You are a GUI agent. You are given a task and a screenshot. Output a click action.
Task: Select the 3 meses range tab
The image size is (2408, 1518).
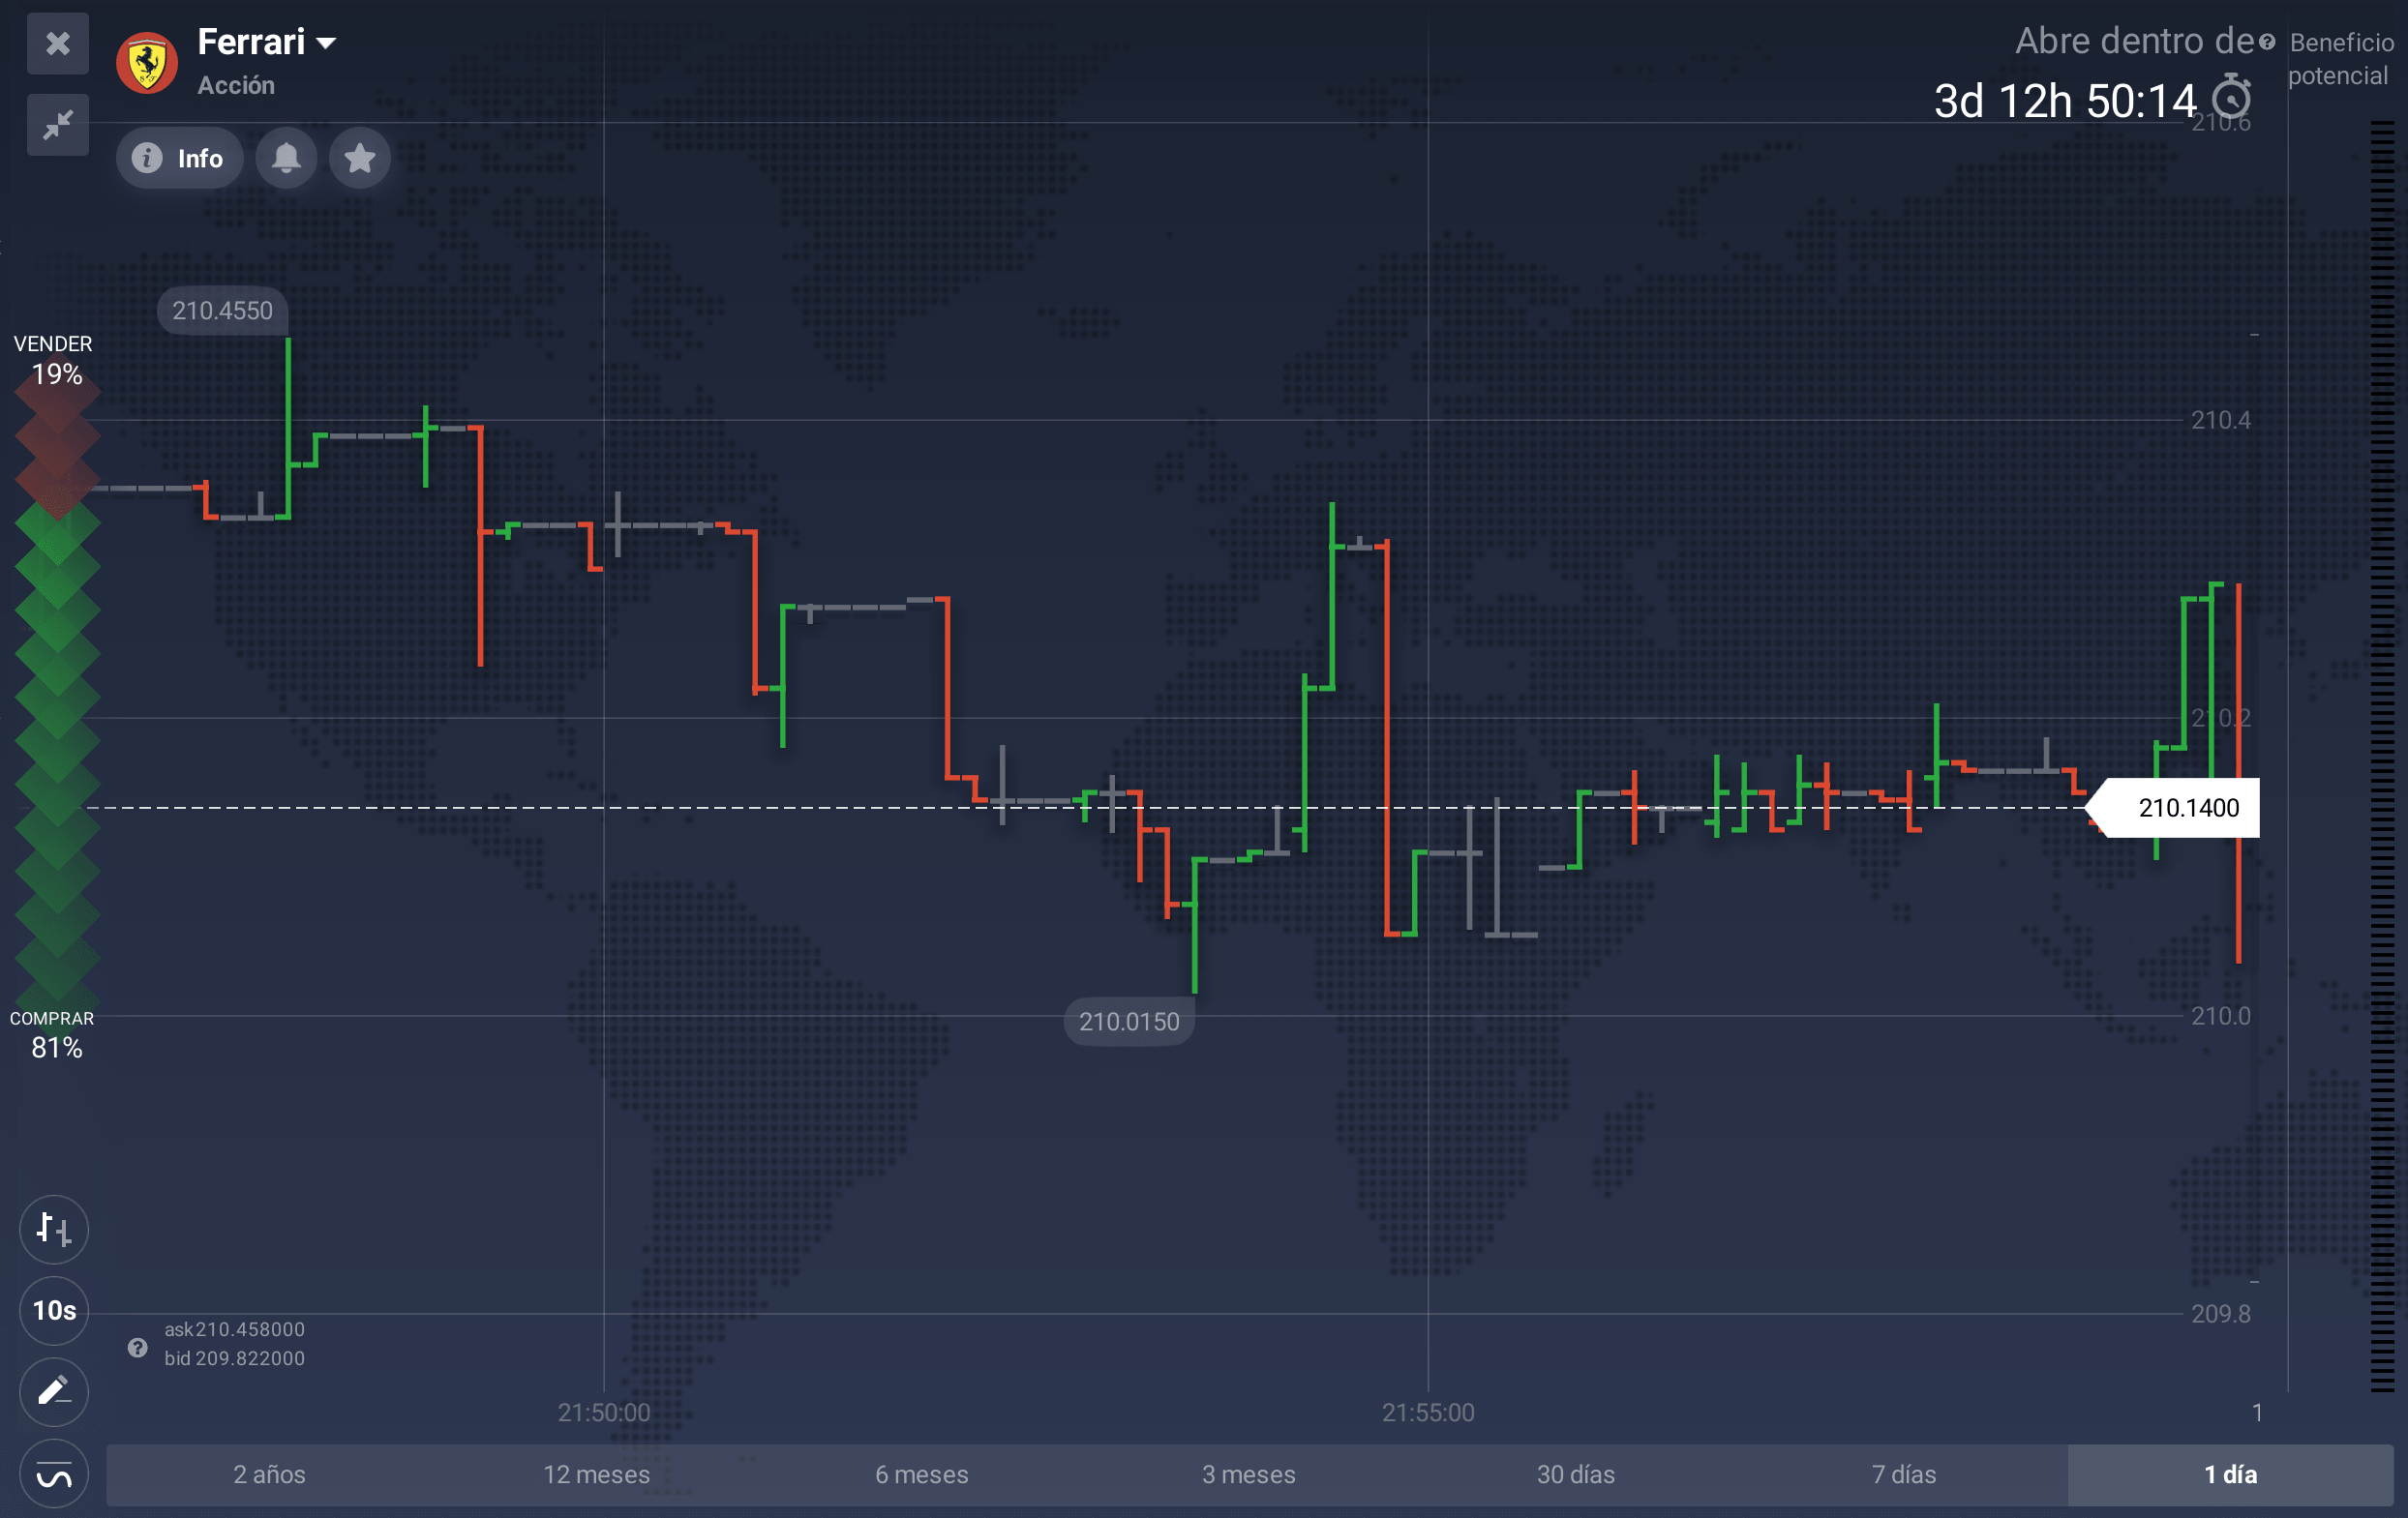click(x=1248, y=1474)
